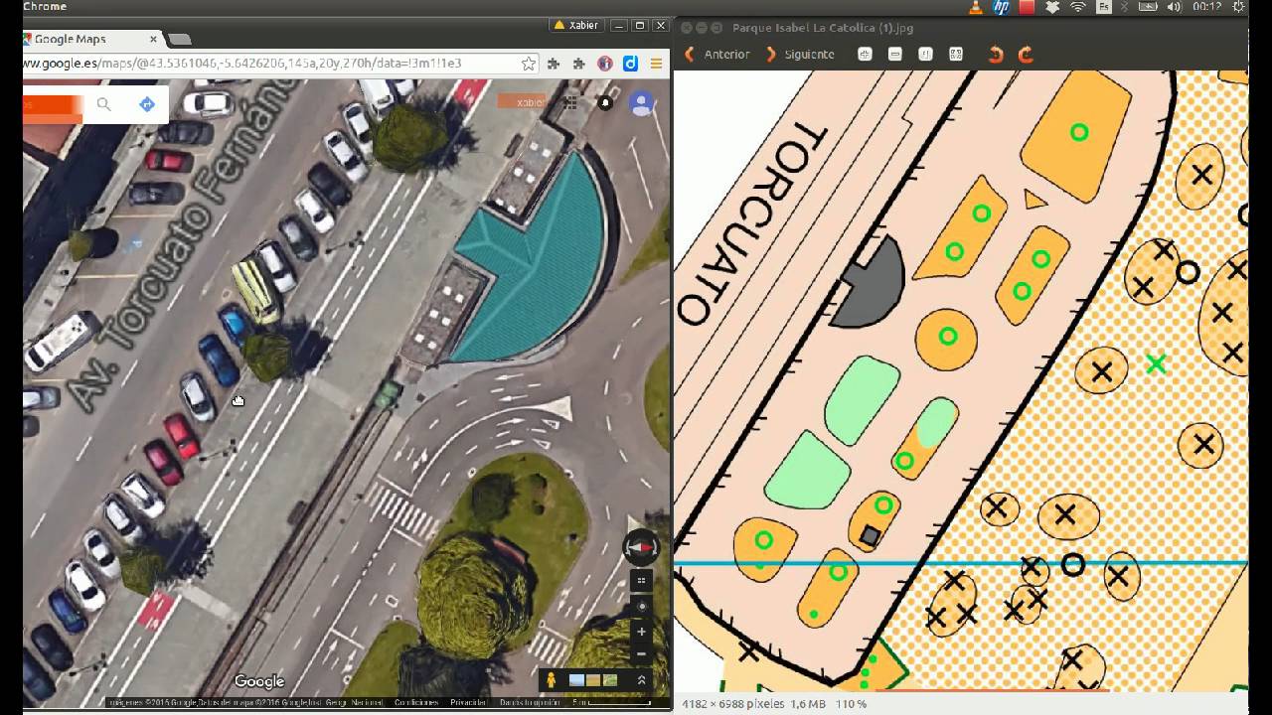
Task: Select the first imagery thumbnail in Maps
Action: pyautogui.click(x=576, y=680)
